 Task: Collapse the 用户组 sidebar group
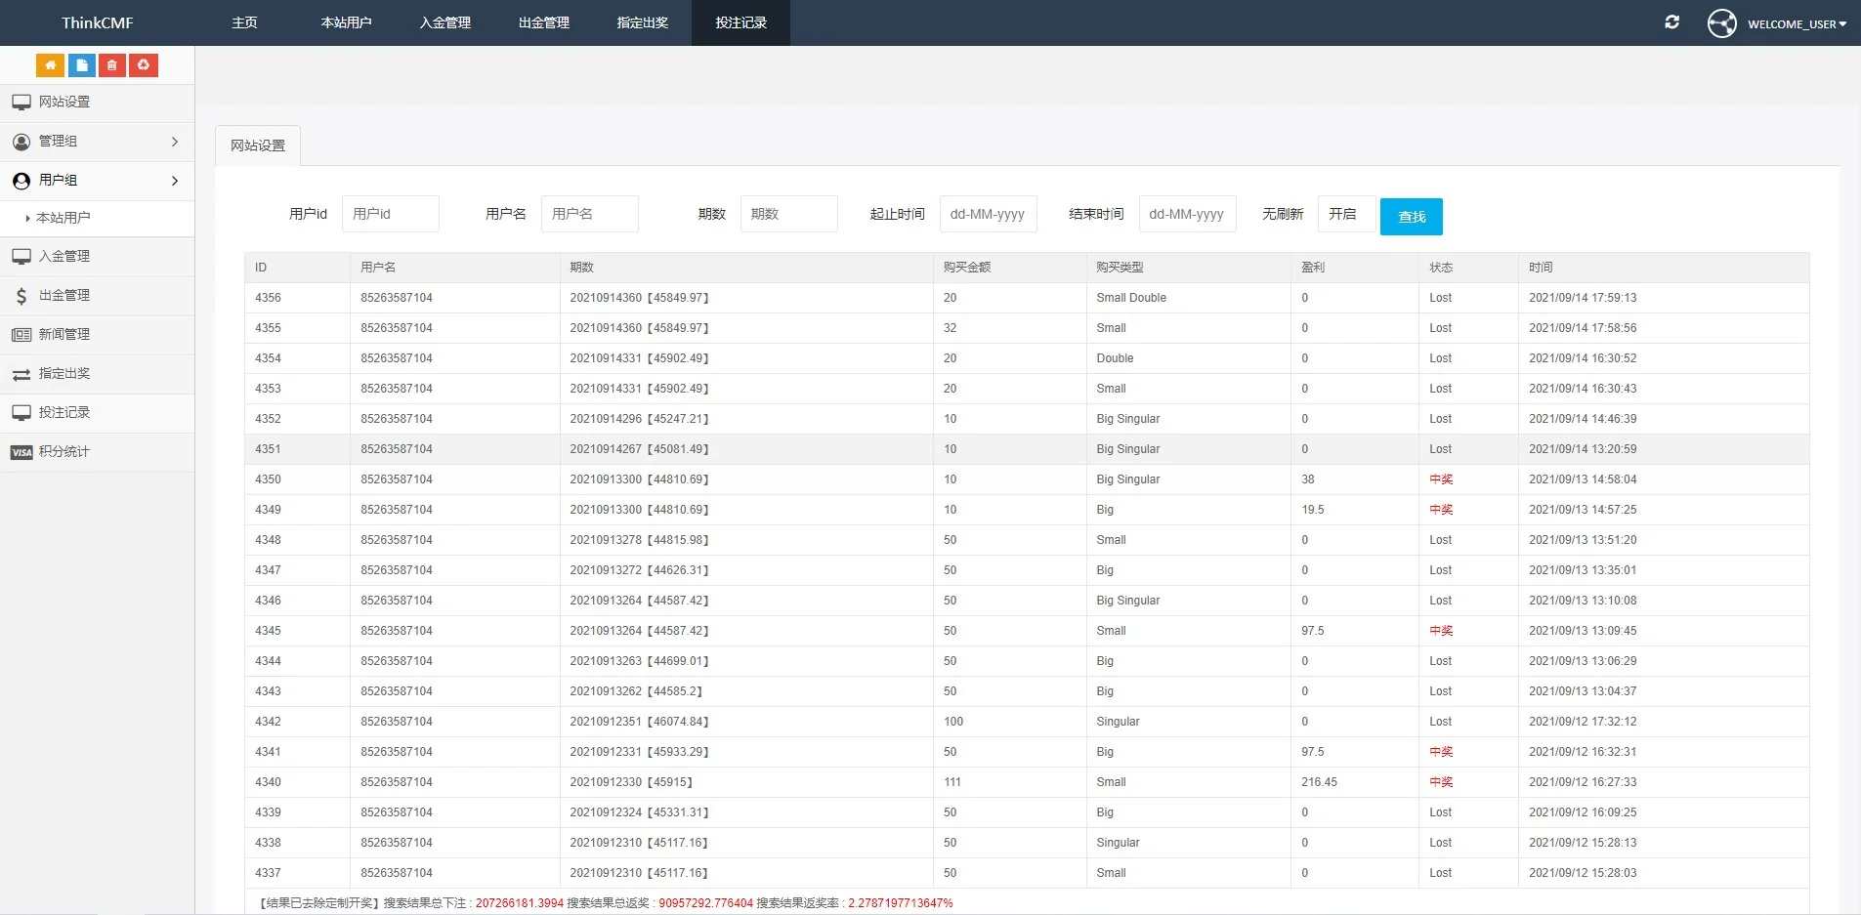(x=97, y=181)
